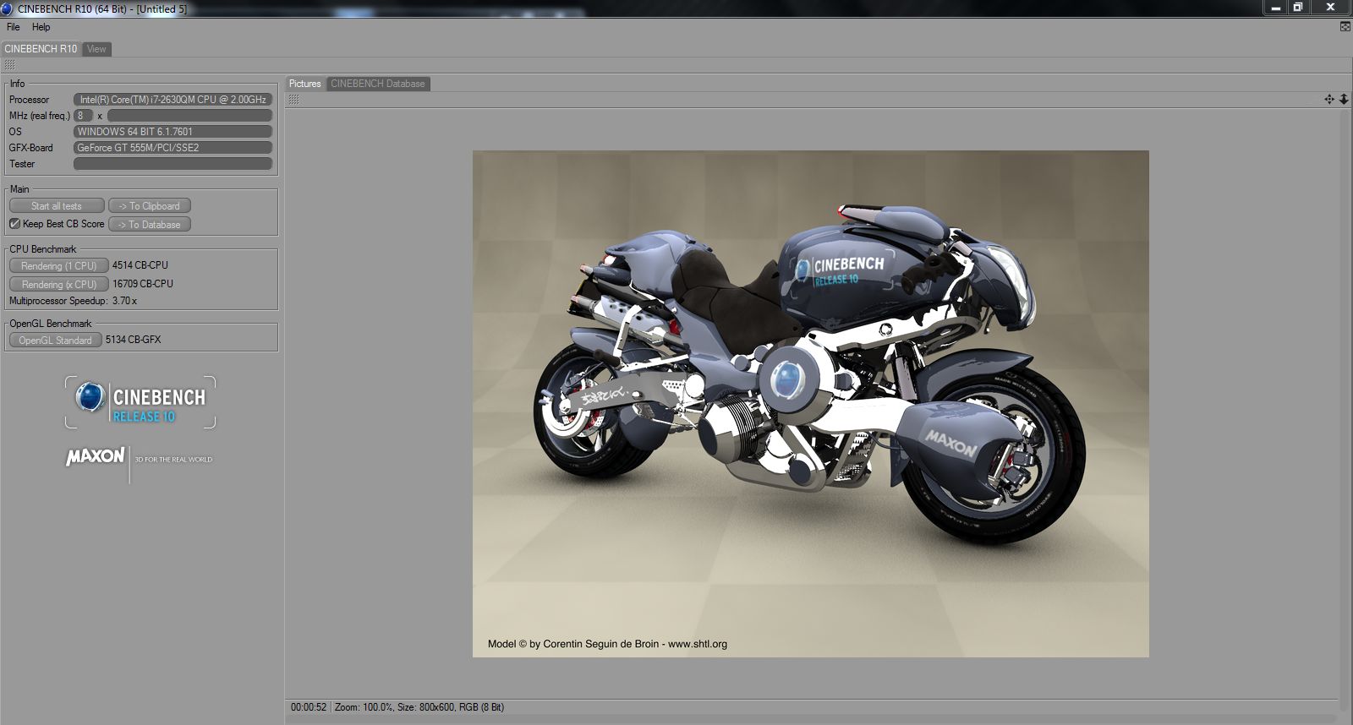Click the menu bar layout icon at far right
The height and width of the screenshot is (725, 1353).
tap(1345, 27)
